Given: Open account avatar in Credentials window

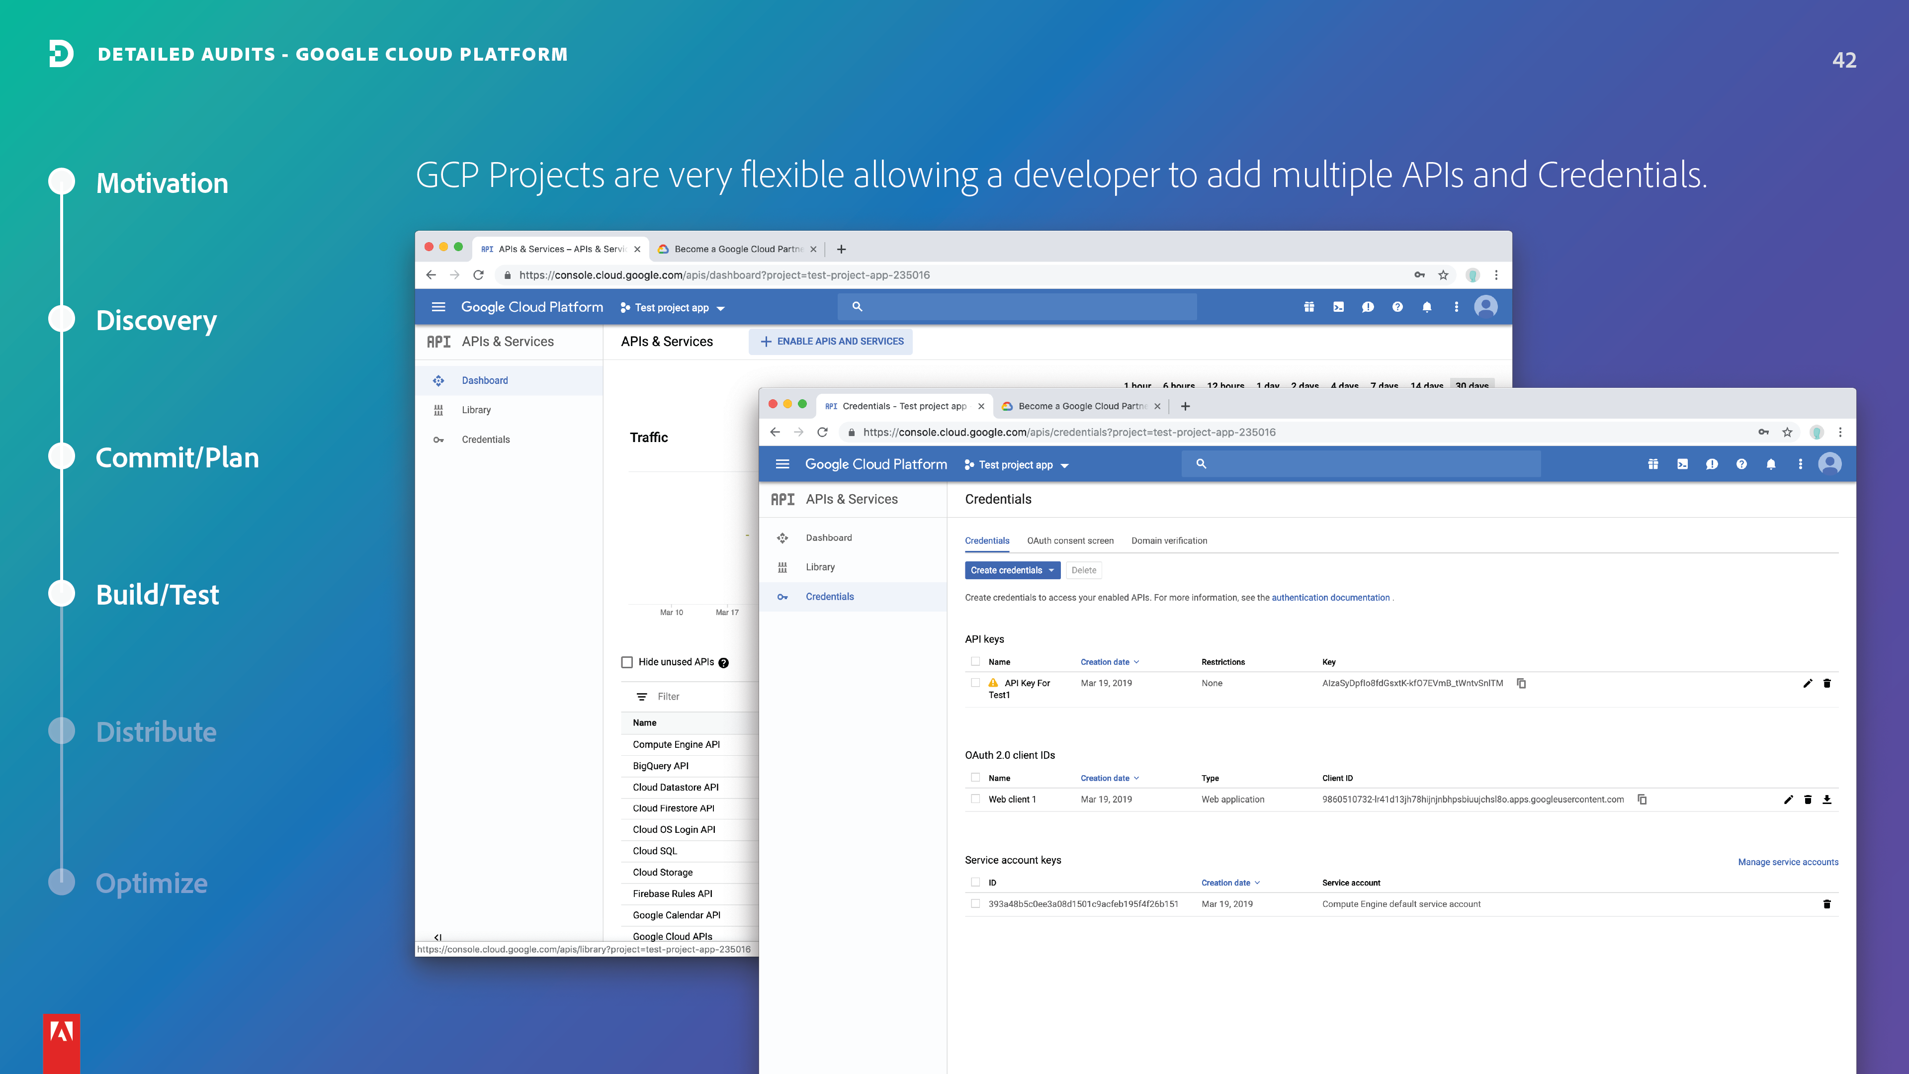Looking at the screenshot, I should coord(1829,464).
